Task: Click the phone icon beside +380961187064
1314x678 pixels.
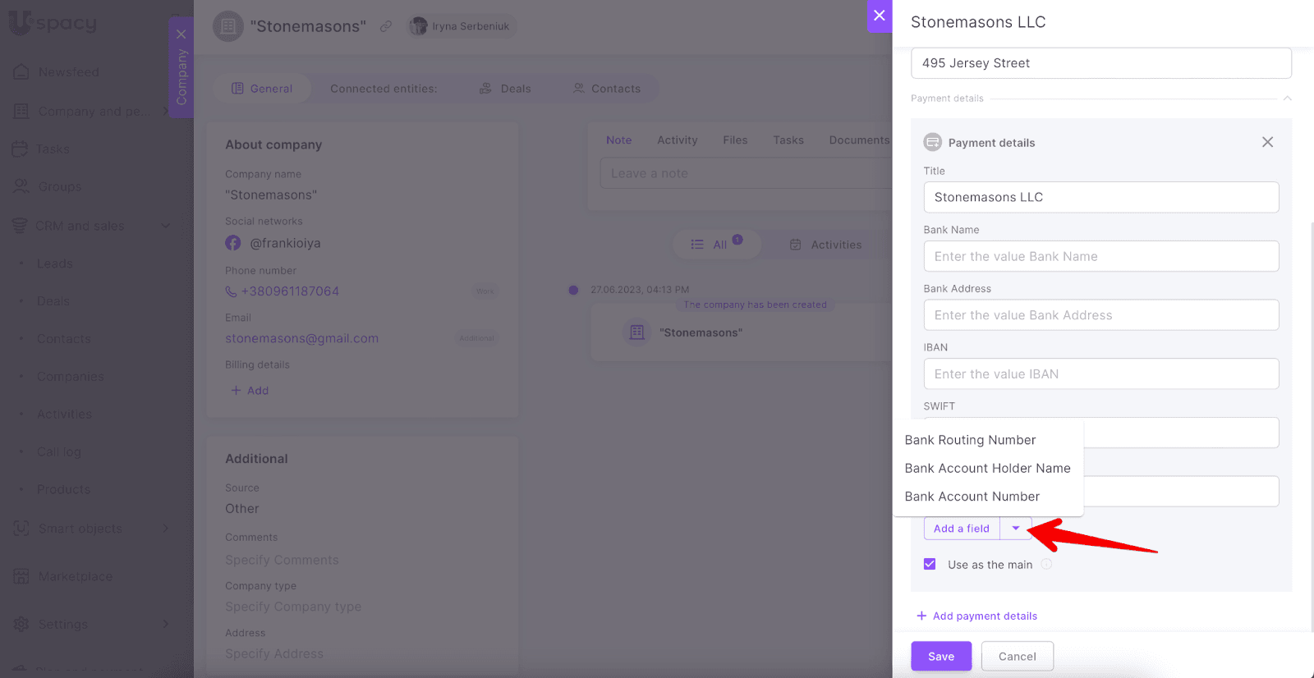Action: click(x=231, y=291)
